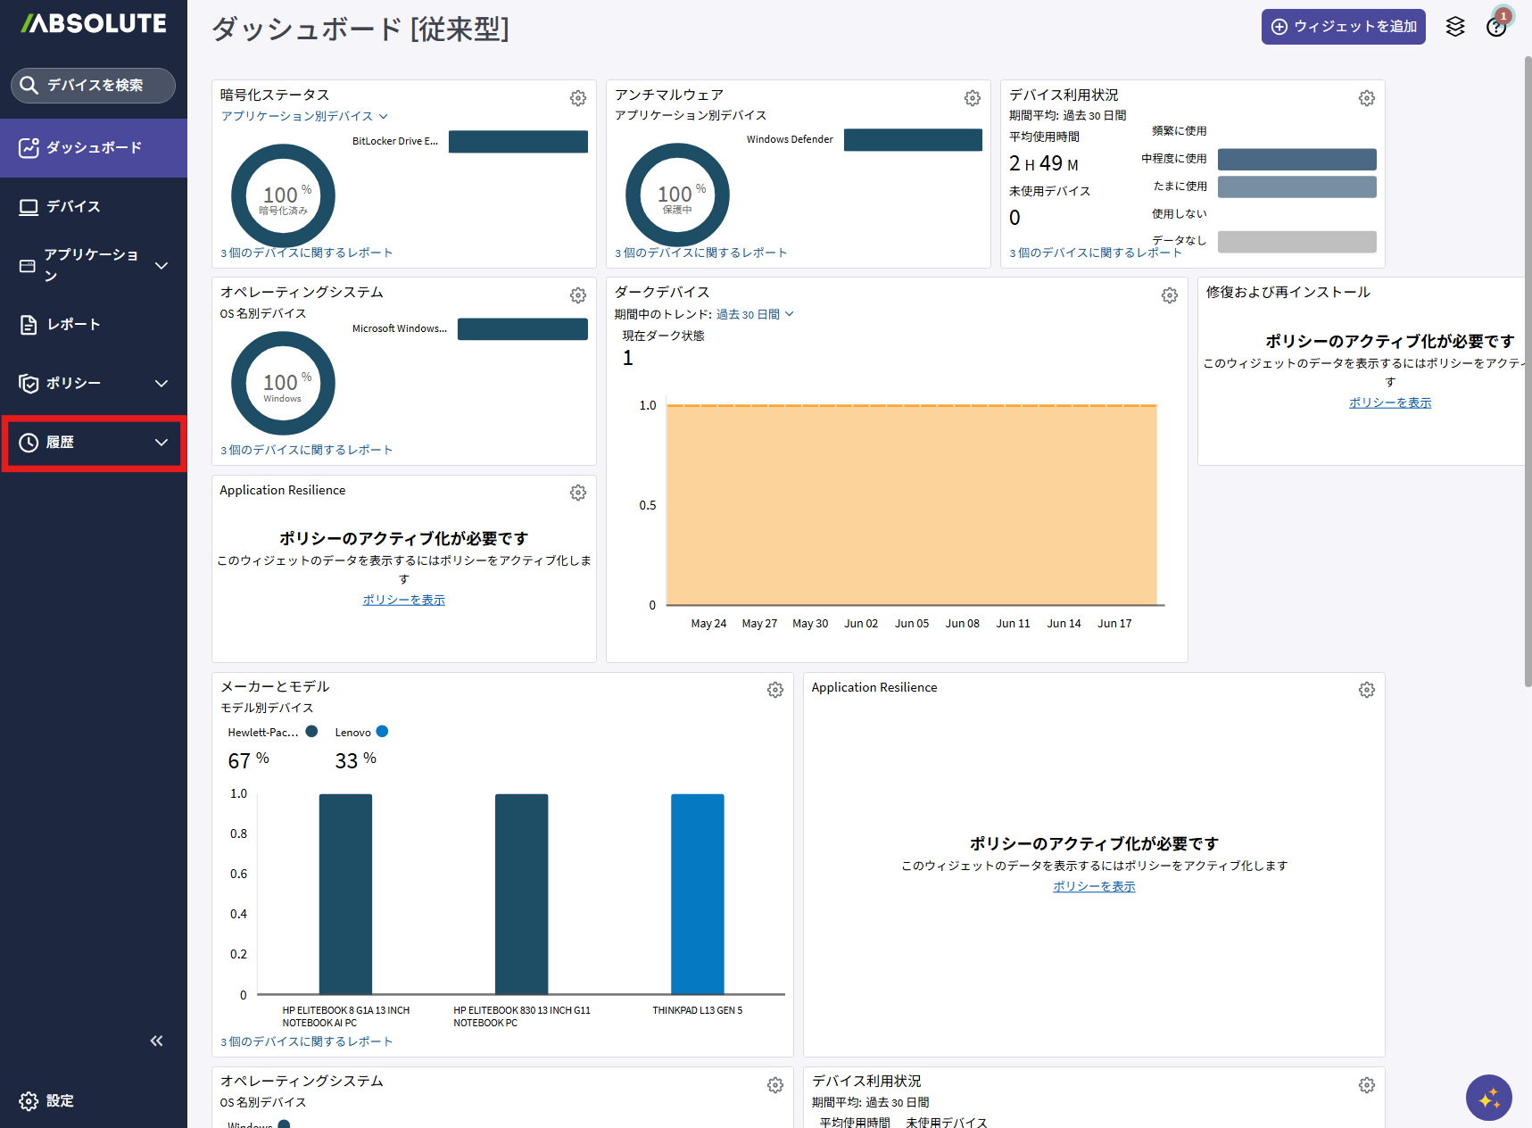The width and height of the screenshot is (1532, 1128).
Task: Click ポリシーを表示 in large Application Resilience widget
Action: pyautogui.click(x=1094, y=886)
